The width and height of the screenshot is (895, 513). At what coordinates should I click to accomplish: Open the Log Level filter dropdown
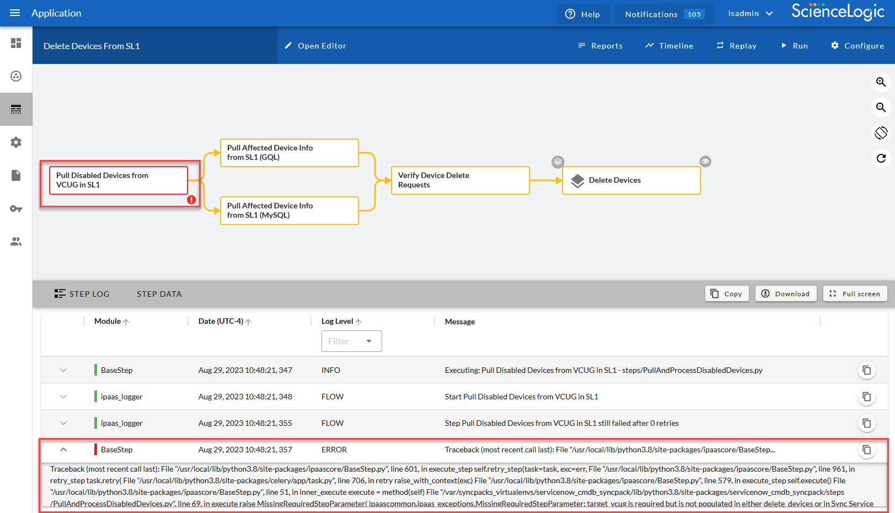[351, 341]
